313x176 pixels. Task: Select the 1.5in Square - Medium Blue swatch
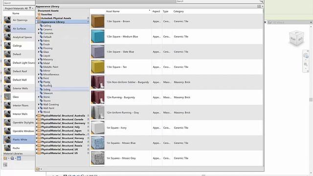tap(98, 37)
